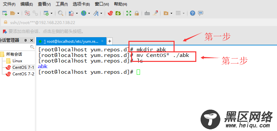Select the Linux folder in session tree
Image resolution: width=277 pixels, height=131 pixels.
click(x=17, y=61)
